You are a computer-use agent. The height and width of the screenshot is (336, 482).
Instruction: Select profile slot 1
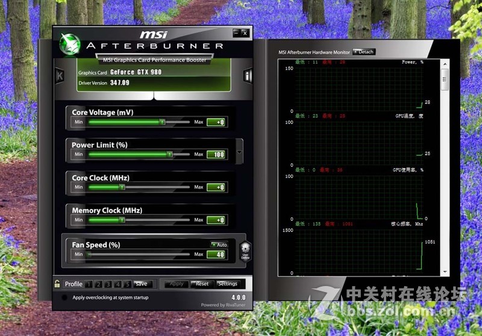pyautogui.click(x=89, y=284)
